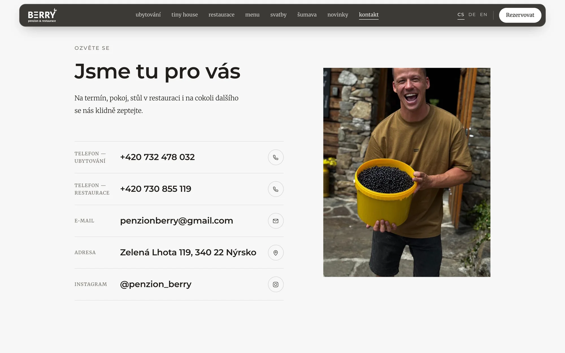
Task: Click the TELEFON — RESTAURACE label
Action: pyautogui.click(x=92, y=189)
